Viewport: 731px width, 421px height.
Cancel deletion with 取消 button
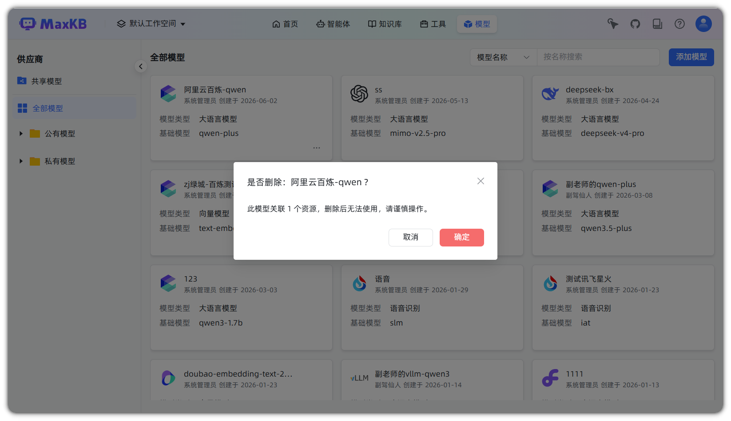pyautogui.click(x=411, y=238)
